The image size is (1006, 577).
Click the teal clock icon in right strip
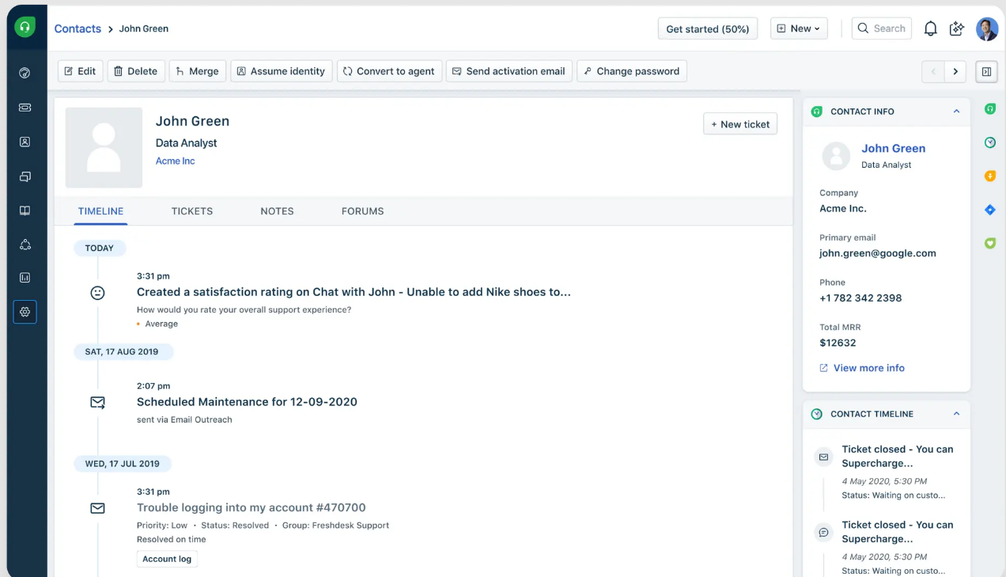990,142
